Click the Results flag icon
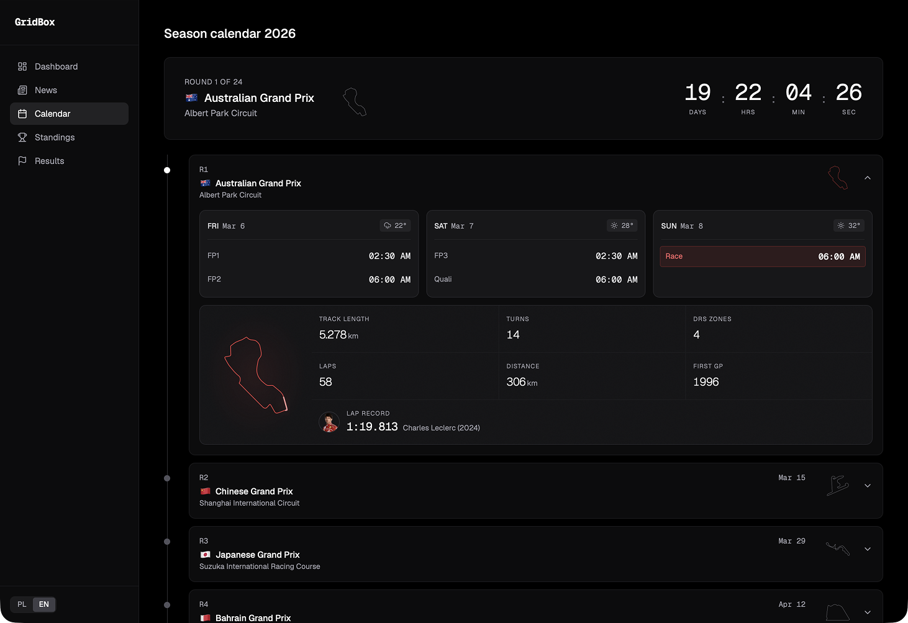The image size is (908, 623). [x=22, y=160]
